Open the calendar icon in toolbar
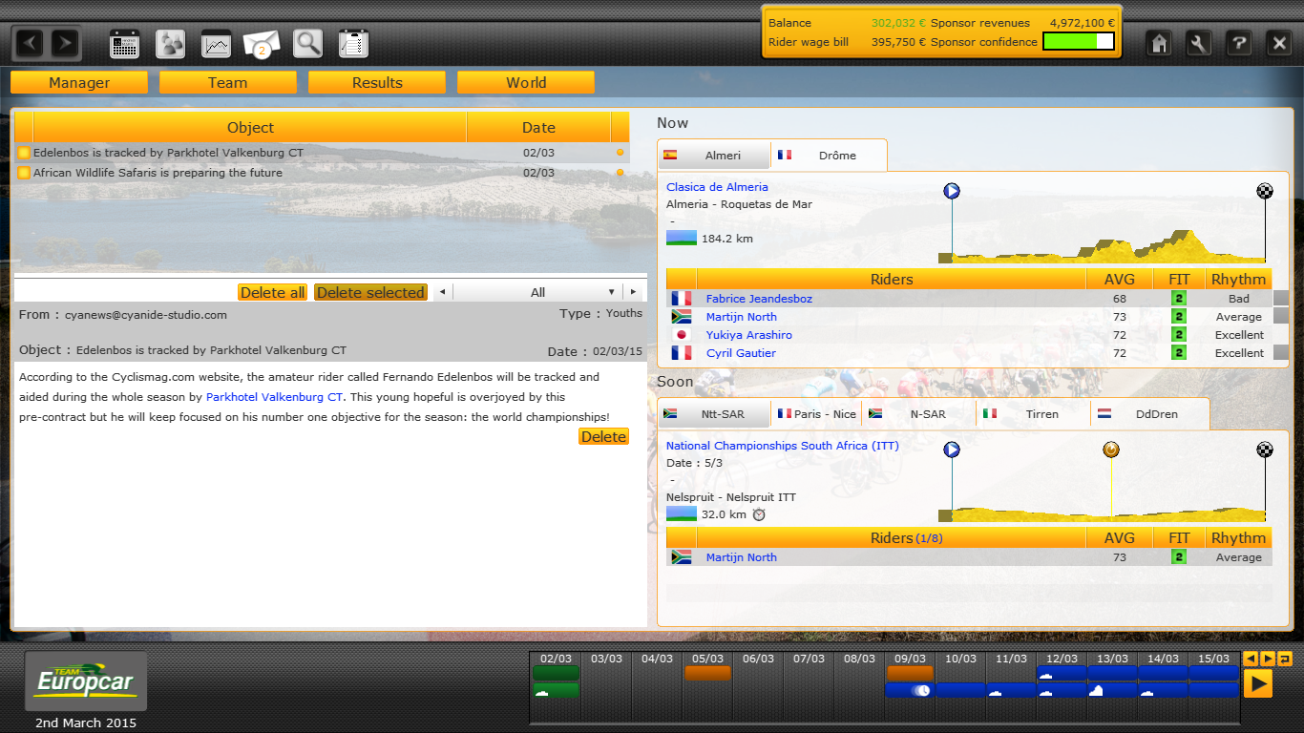Screen dimensions: 1304x733 coord(125,44)
